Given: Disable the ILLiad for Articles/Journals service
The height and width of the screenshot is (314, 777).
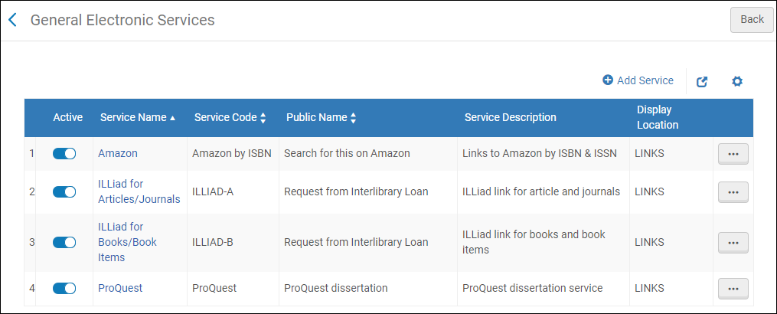Looking at the screenshot, I should point(64,191).
